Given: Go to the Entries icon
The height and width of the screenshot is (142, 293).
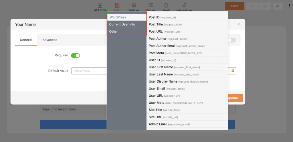Looking at the screenshot, I should 151,5.
